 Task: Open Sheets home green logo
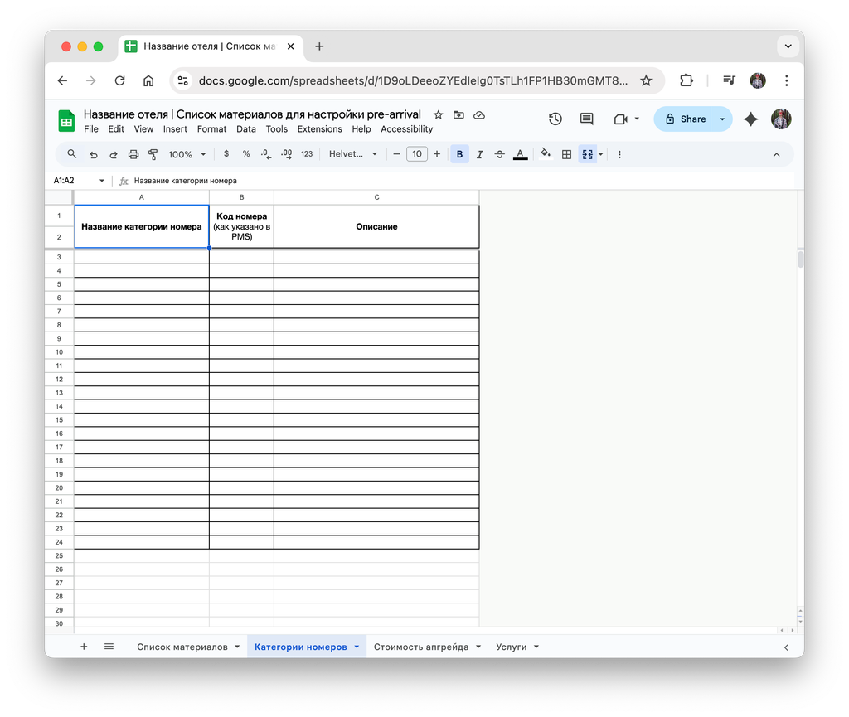click(66, 121)
